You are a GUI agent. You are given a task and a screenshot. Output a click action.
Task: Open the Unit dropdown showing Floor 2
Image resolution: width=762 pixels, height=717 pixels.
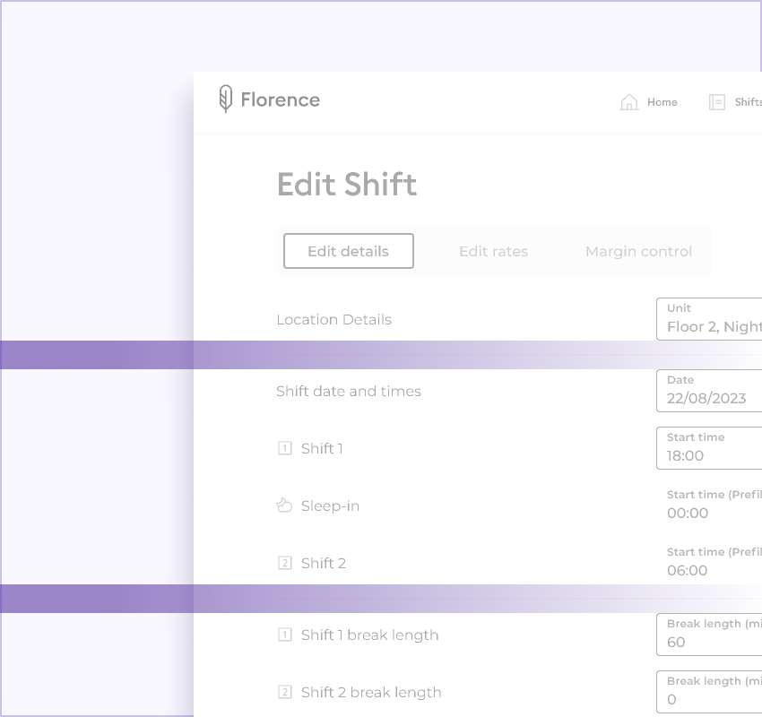709,319
